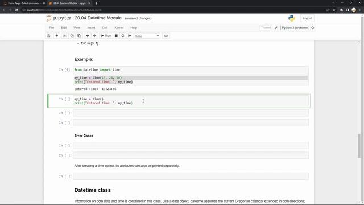Open the View menu
Screen dimensions: 364x205
tap(77, 28)
